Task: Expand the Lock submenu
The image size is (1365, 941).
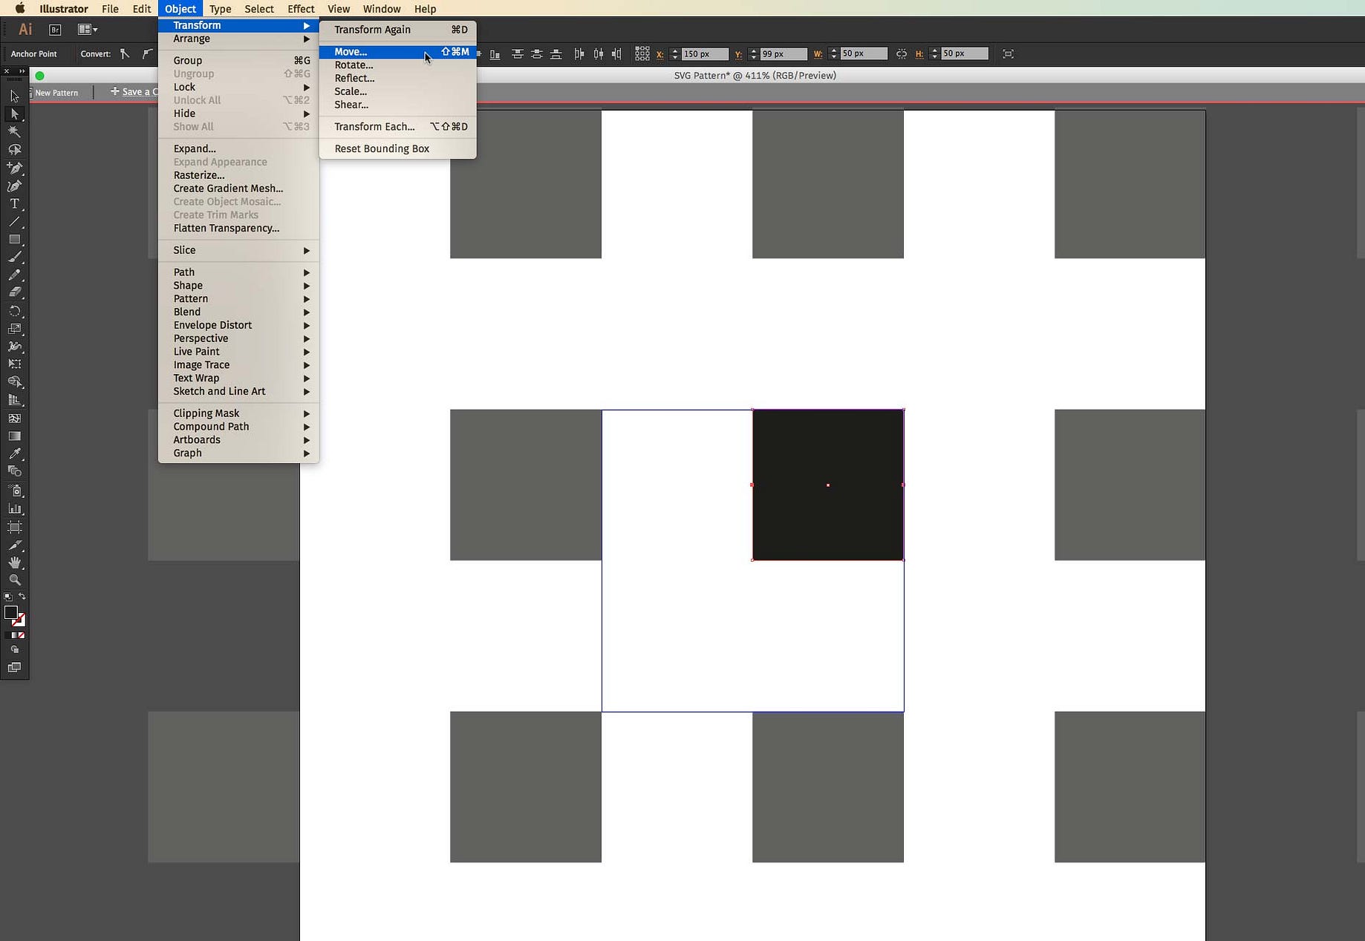Action: coord(238,87)
